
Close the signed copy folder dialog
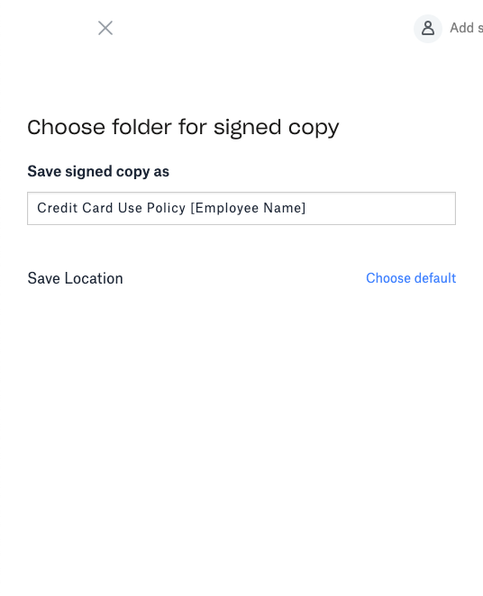coord(105,28)
